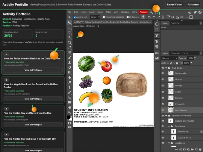
Task: Select the Rectangle Select tool
Action: [70, 27]
